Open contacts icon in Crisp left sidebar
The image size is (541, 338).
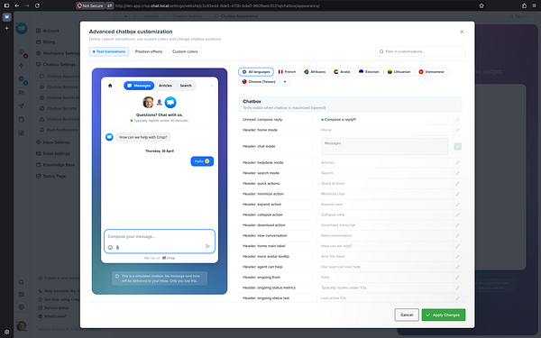(22, 93)
